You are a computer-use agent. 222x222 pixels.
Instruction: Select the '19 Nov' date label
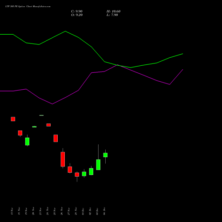(x=26, y=211)
